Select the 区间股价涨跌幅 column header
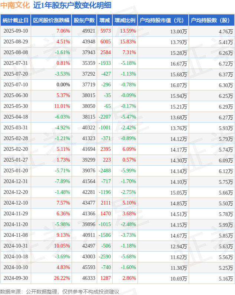235x295 pixels. [51, 20]
